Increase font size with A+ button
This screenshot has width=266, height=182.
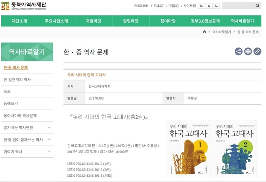pos(201,6)
